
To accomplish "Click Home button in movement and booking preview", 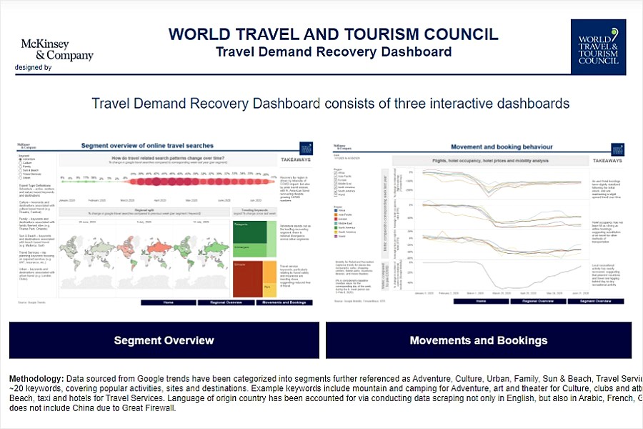I will 481,301.
